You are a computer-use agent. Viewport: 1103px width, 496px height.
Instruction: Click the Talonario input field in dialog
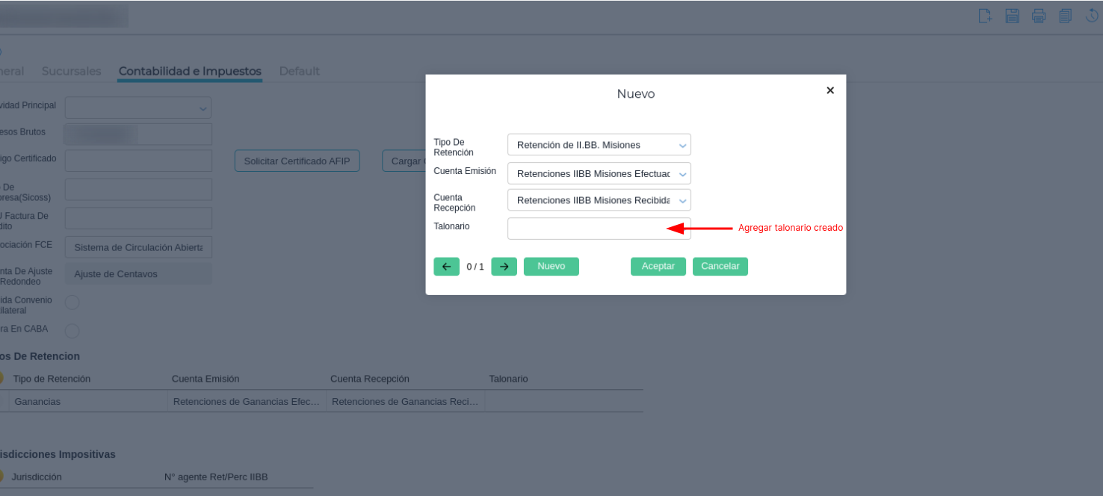[599, 229]
